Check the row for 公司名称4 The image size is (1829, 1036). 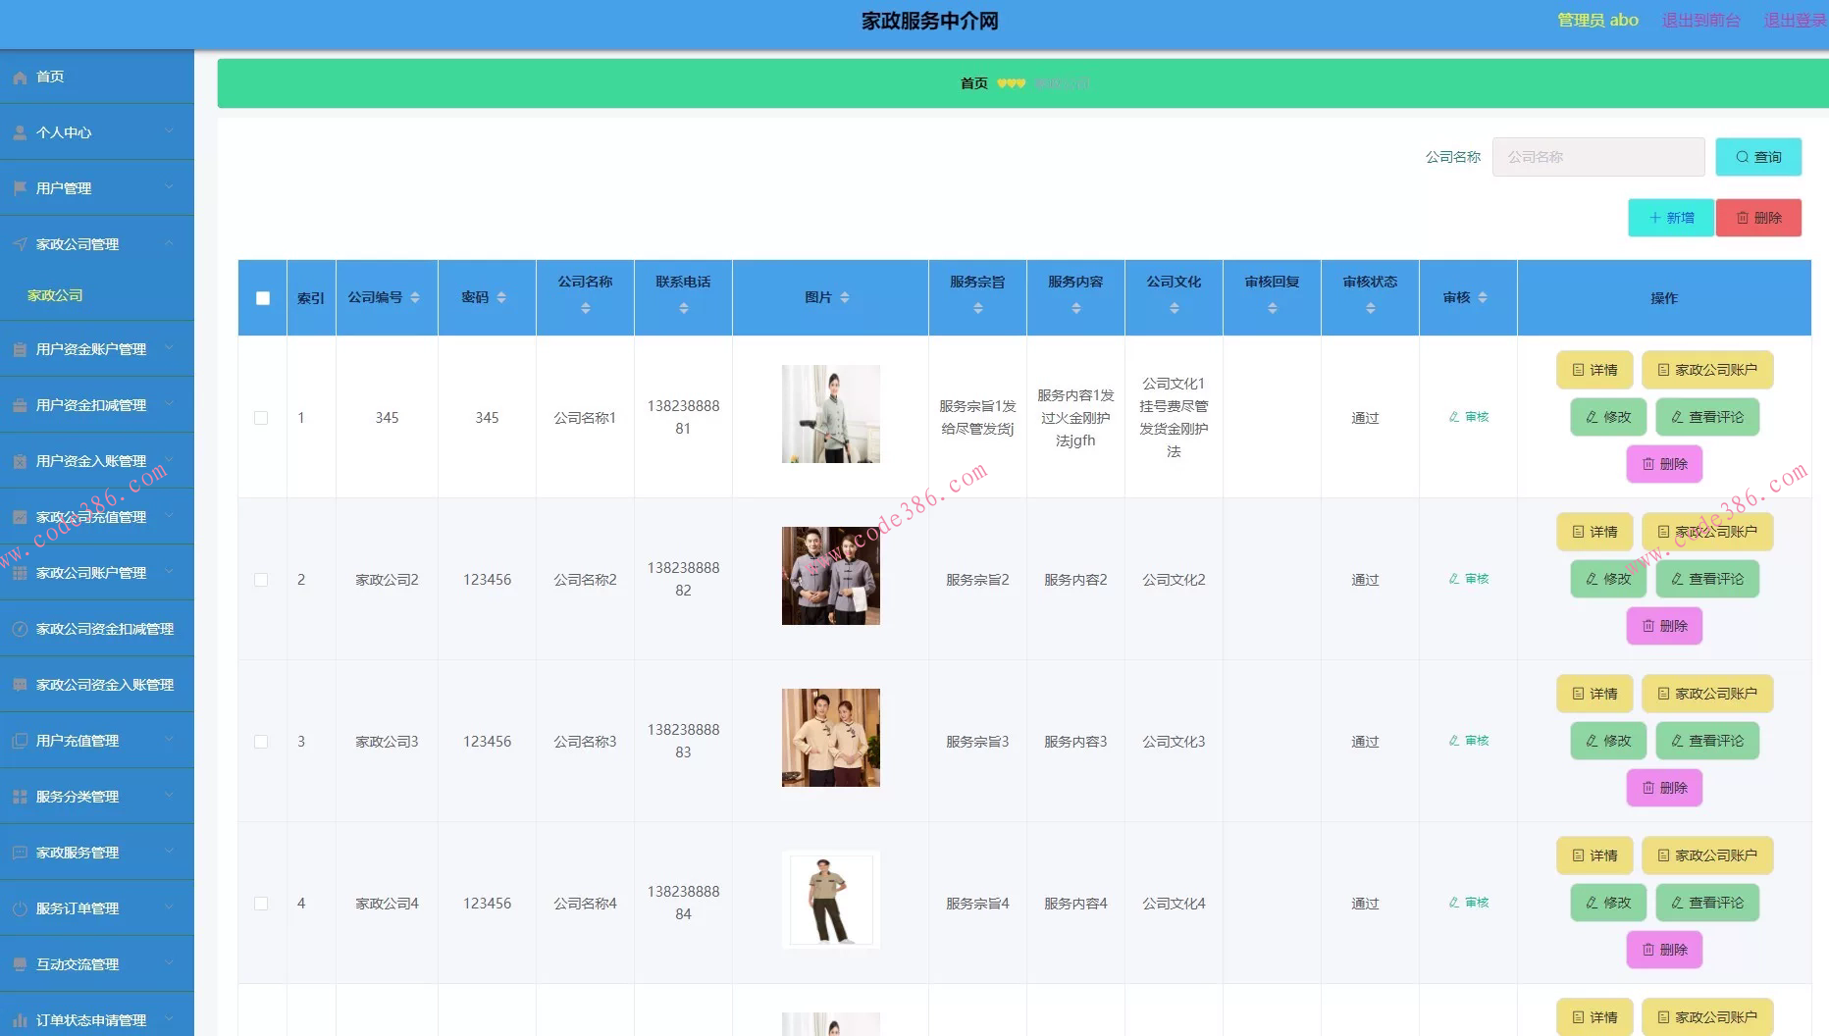click(261, 904)
